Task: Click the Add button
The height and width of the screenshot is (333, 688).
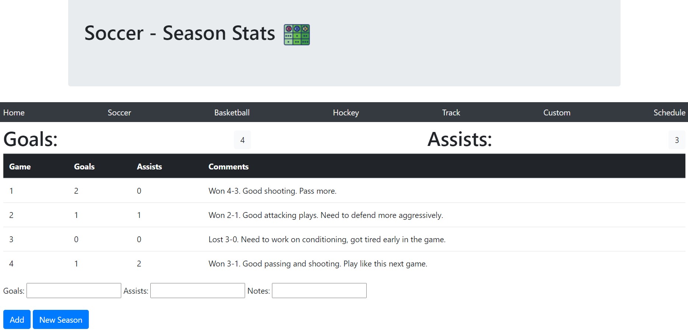Action: coord(17,319)
